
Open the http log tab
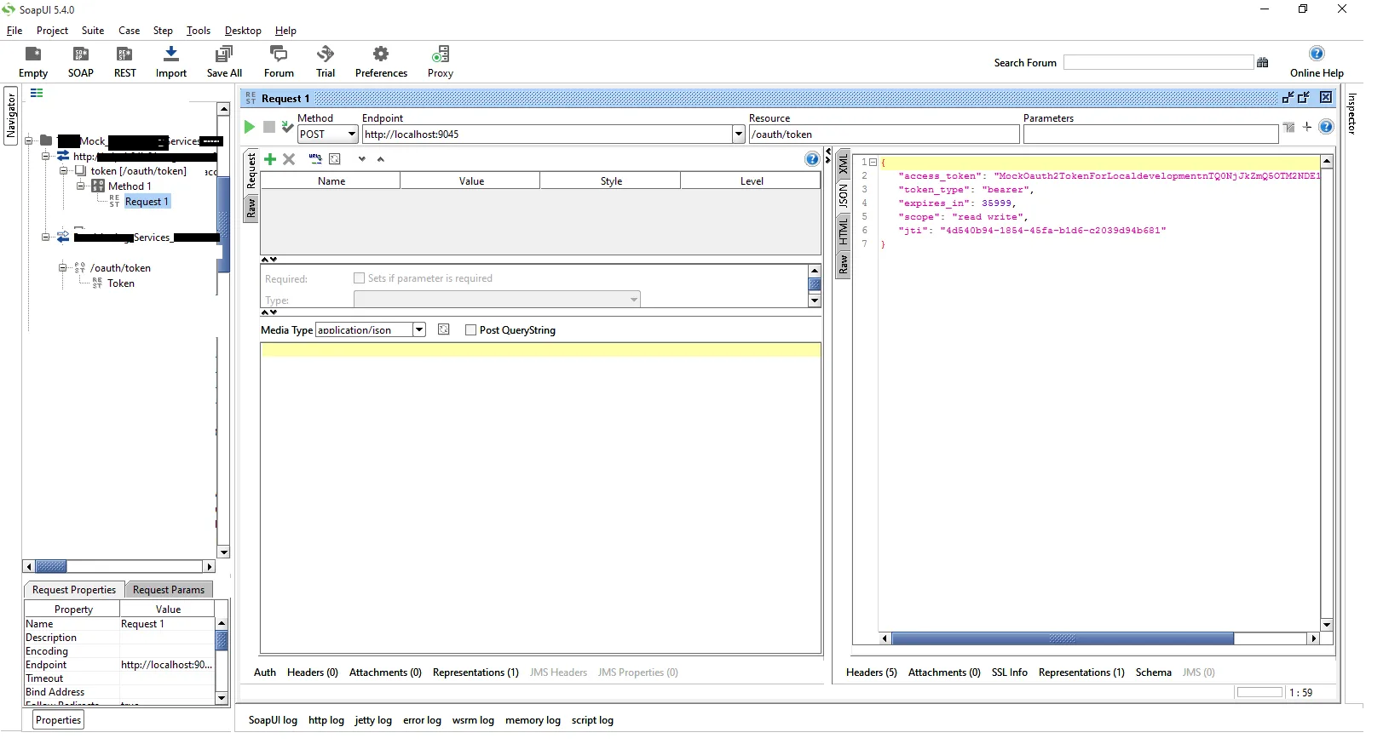coord(326,720)
